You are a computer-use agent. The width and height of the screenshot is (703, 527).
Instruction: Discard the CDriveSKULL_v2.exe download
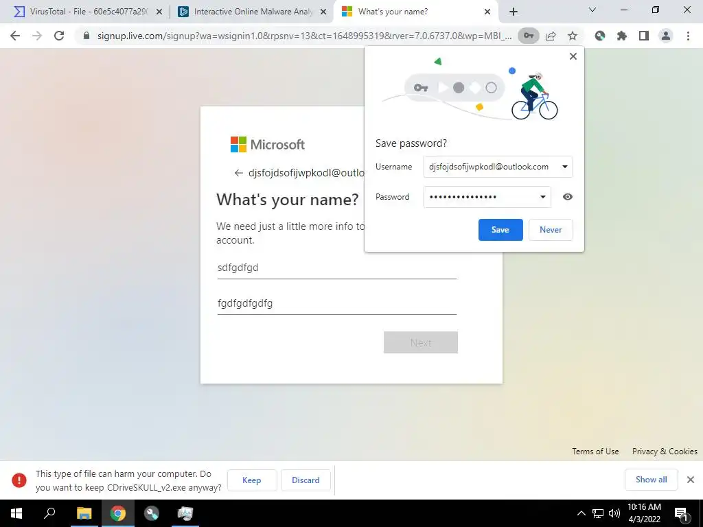[x=306, y=480]
